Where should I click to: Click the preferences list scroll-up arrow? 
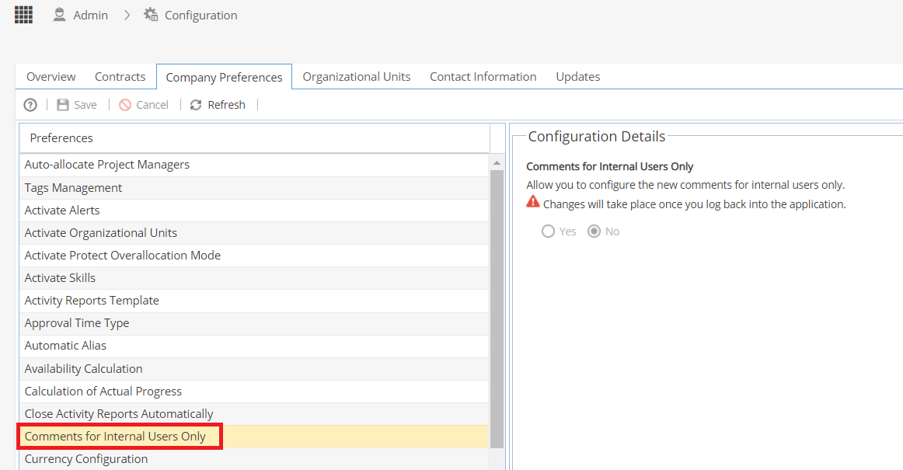click(497, 164)
